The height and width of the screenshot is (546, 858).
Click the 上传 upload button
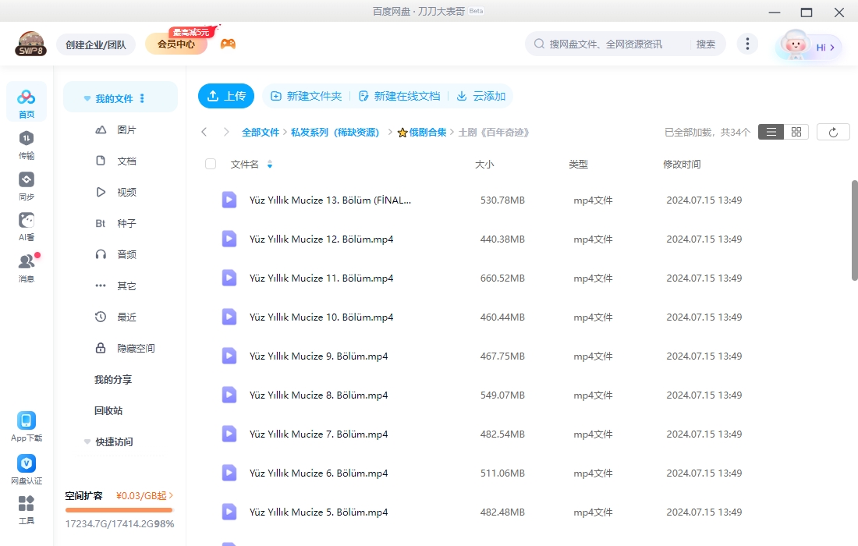(226, 96)
